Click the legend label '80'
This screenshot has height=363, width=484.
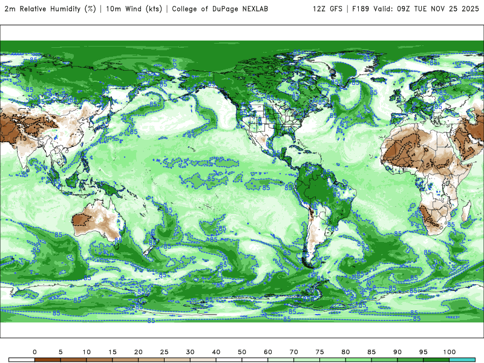(345, 352)
